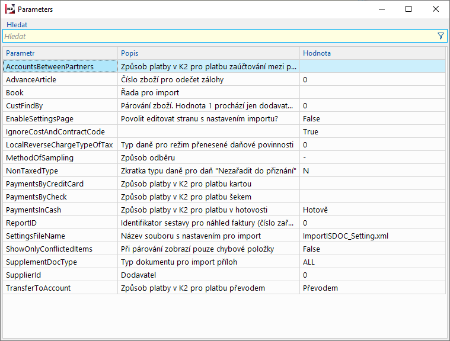Image resolution: width=450 pixels, height=341 pixels.
Task: Maximize the Parameters window
Action: [408, 9]
